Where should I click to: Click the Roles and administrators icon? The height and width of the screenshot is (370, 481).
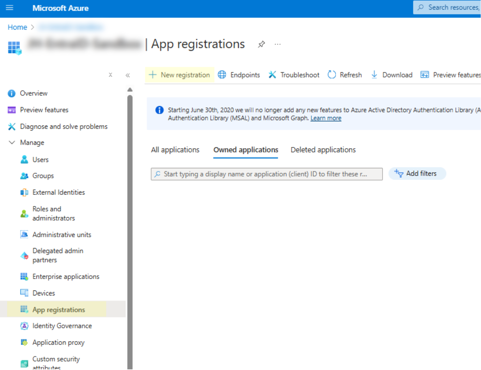[x=24, y=214]
